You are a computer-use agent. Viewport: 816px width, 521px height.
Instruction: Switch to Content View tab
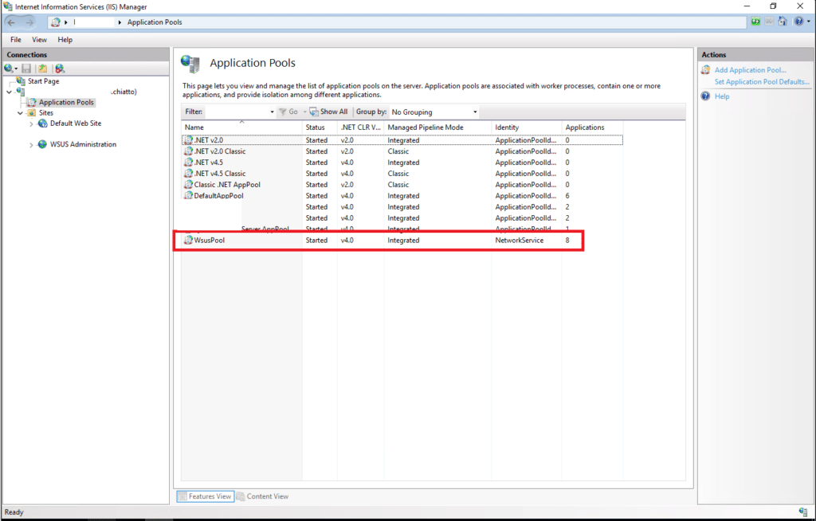[263, 496]
